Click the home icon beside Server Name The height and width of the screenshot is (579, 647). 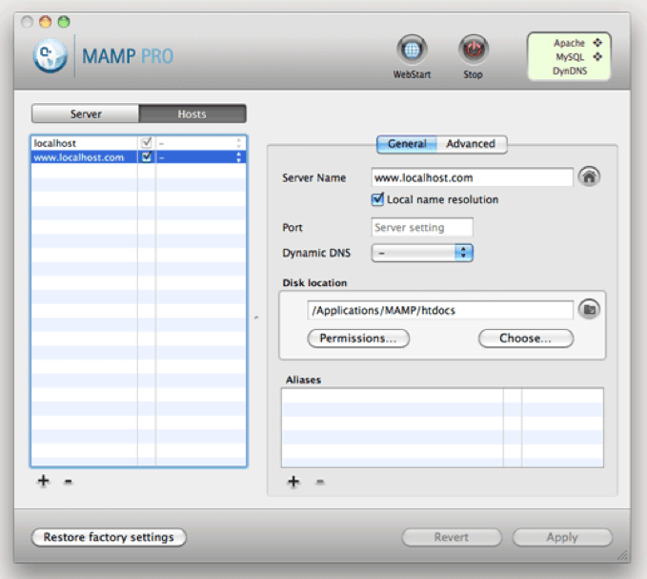pyautogui.click(x=589, y=177)
